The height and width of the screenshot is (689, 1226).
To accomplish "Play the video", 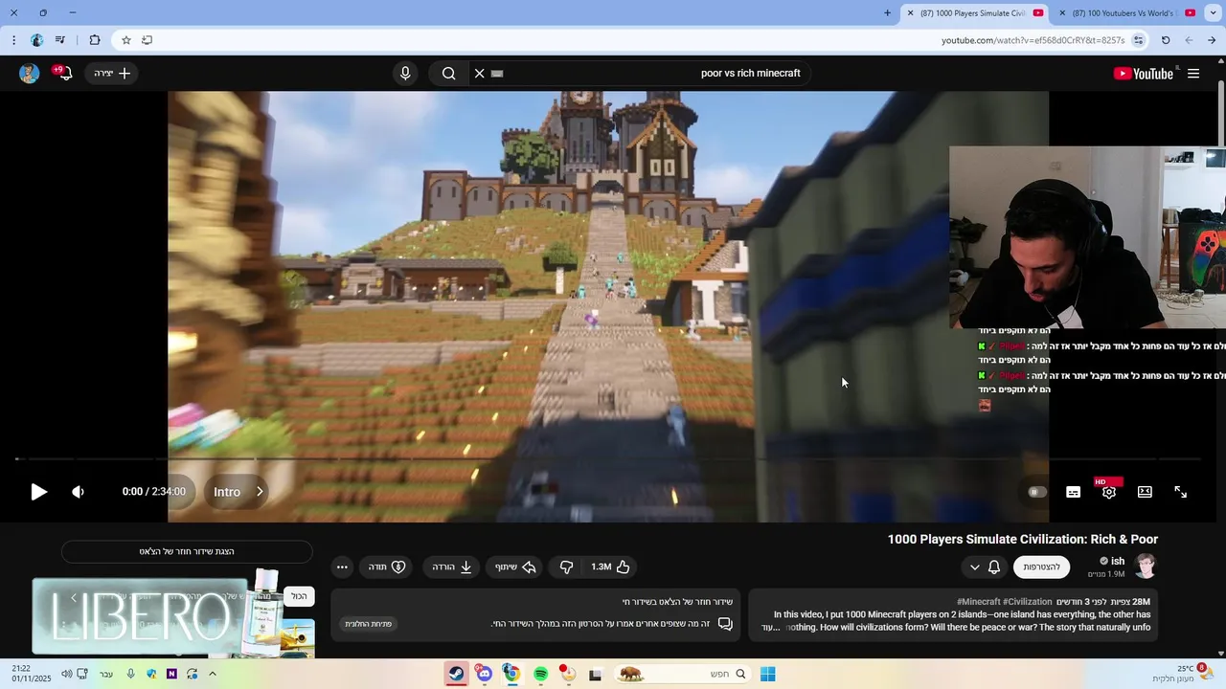I will pos(38,492).
